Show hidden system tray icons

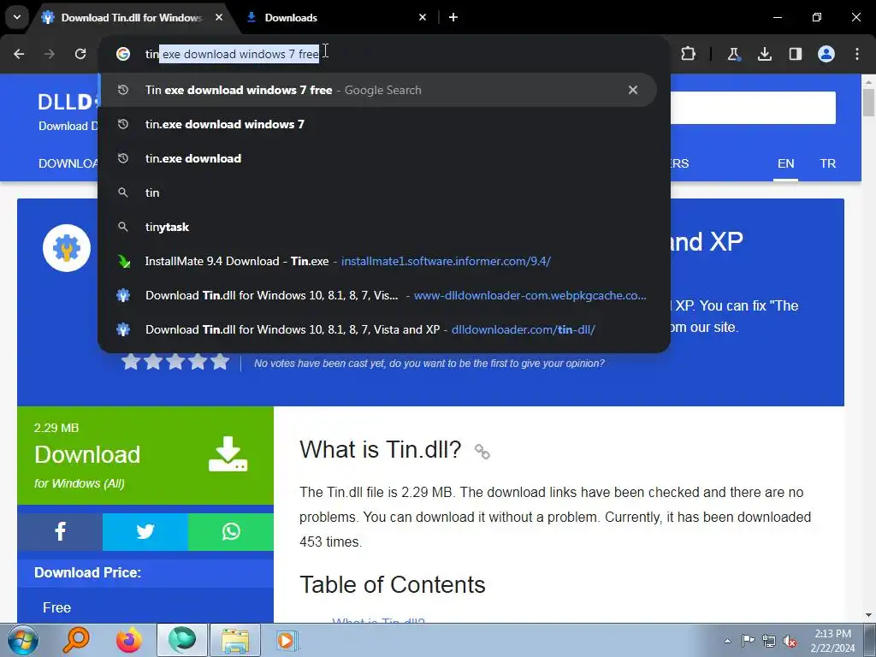727,641
